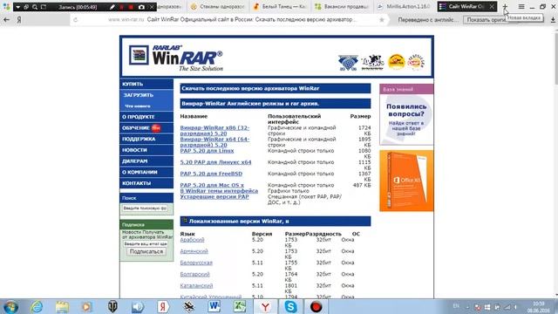The width and height of the screenshot is (558, 314).
Task: Bookmark the page with the star icon
Action: point(382,20)
